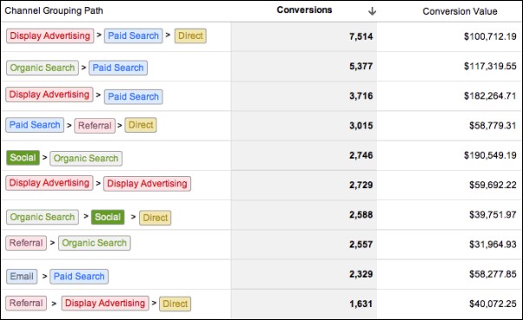Image resolution: width=523 pixels, height=320 pixels.
Task: Click the Email channel tag
Action: [x=22, y=277]
